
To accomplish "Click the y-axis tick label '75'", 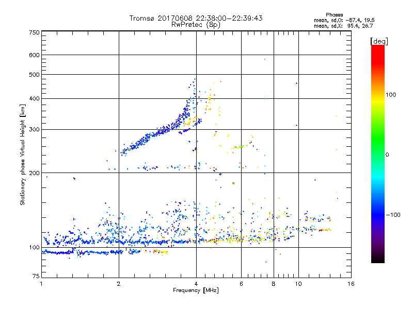I will click(36, 276).
